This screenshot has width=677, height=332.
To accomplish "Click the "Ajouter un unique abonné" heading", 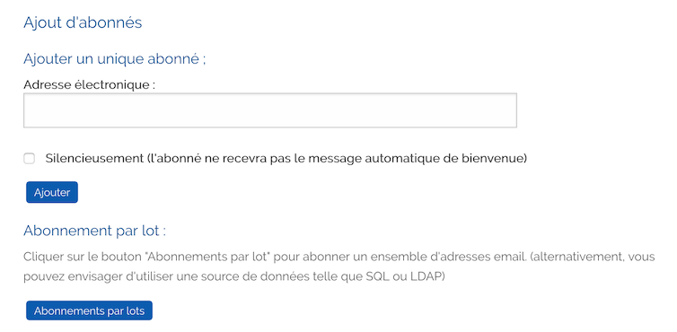I will tap(114, 58).
